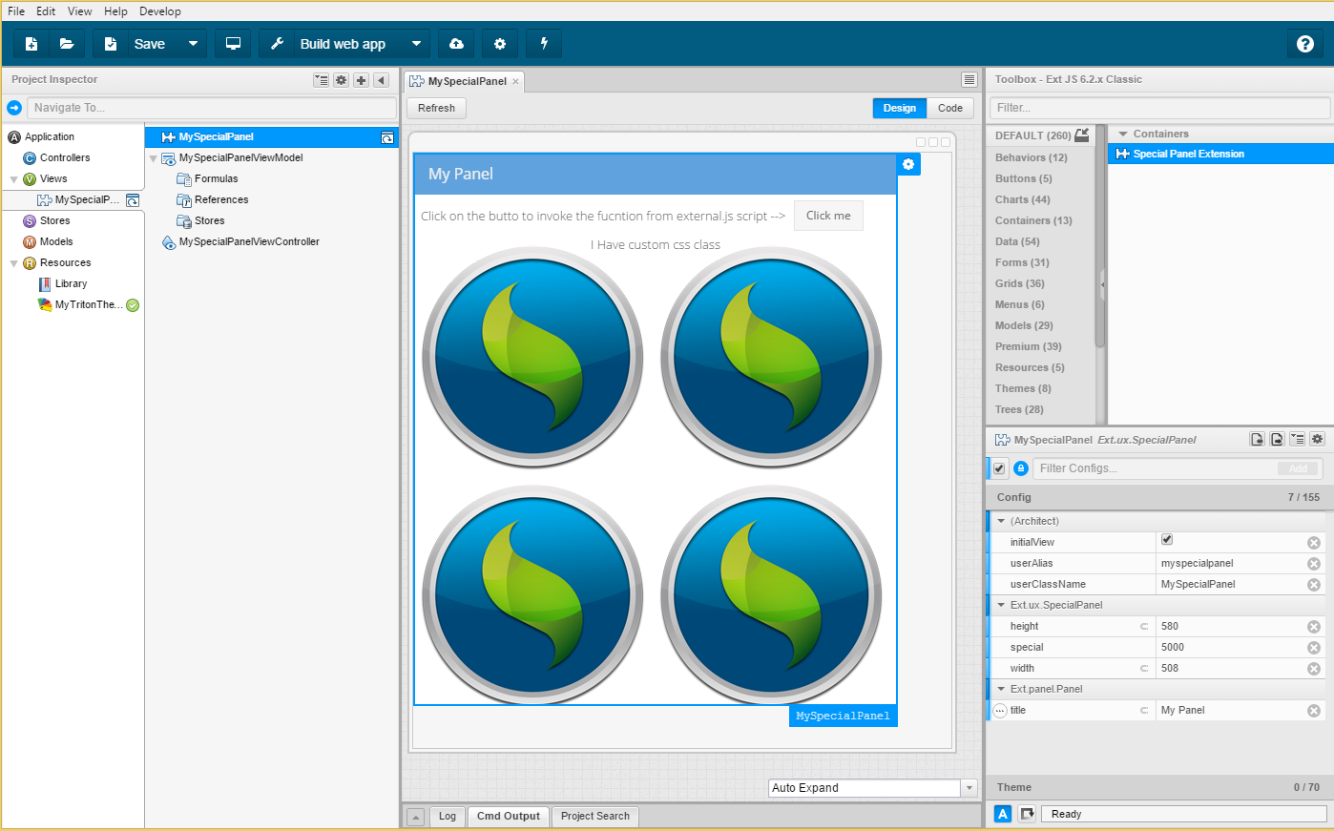The height and width of the screenshot is (831, 1334).
Task: Switch to Design view toggle
Action: pos(900,108)
